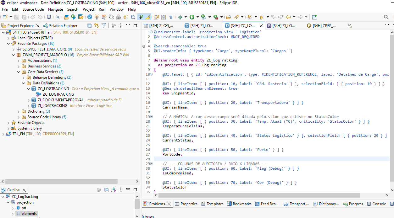
Task: Expand the Authorizations folder
Action: pos(19,61)
